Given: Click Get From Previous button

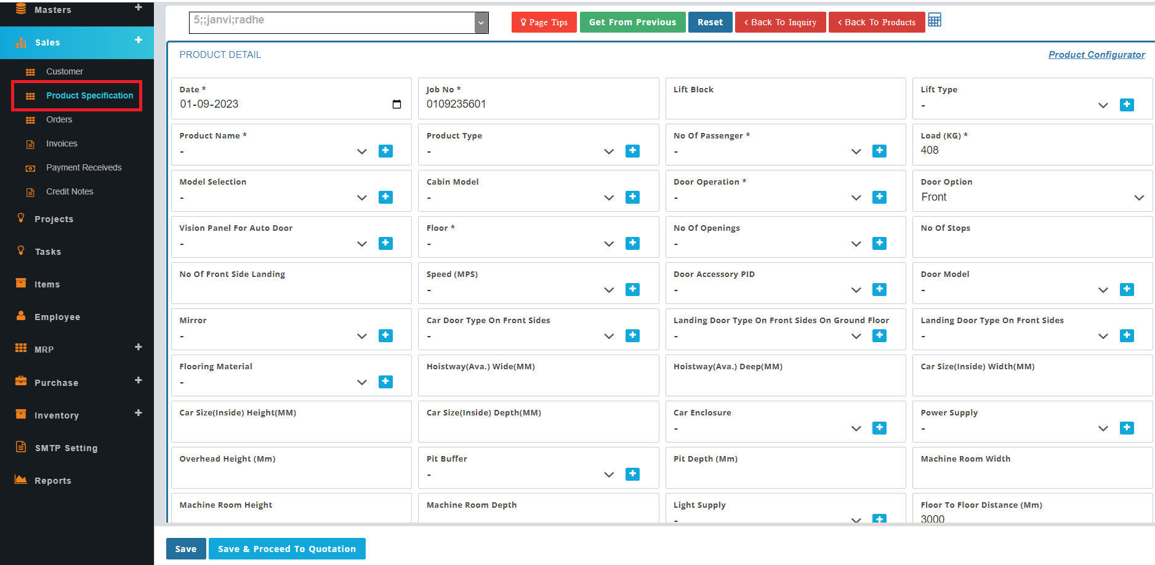Looking at the screenshot, I should pyautogui.click(x=632, y=22).
